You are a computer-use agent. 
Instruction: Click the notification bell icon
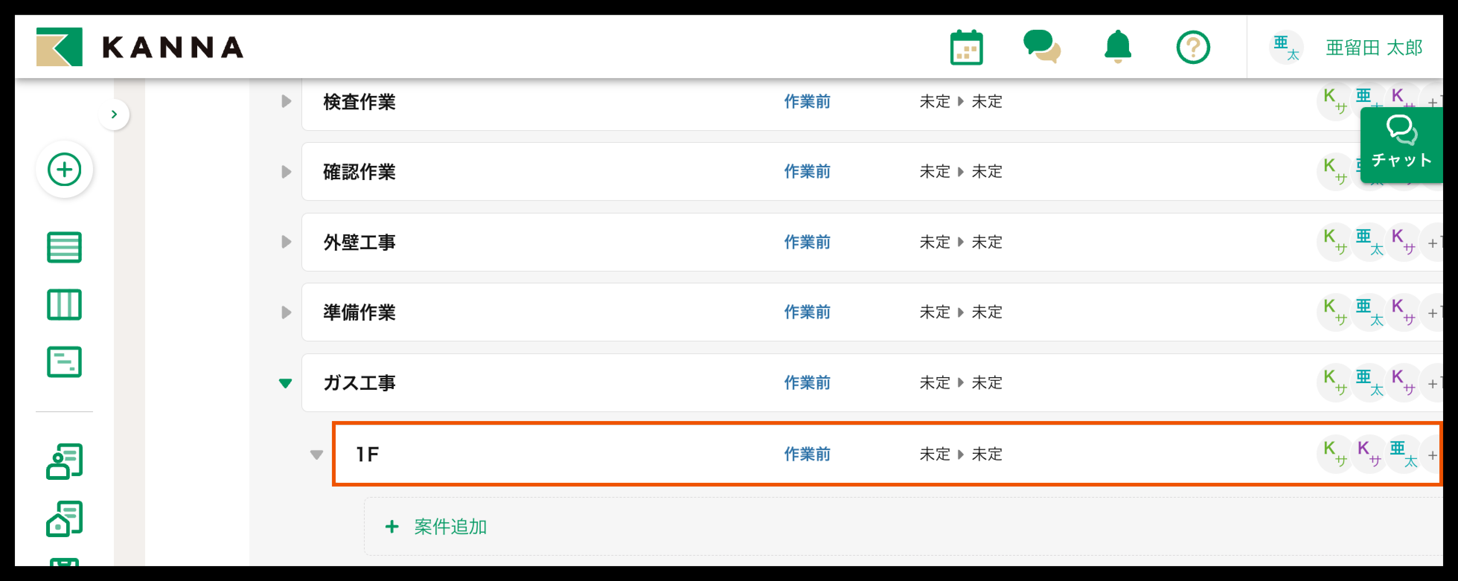[x=1117, y=46]
